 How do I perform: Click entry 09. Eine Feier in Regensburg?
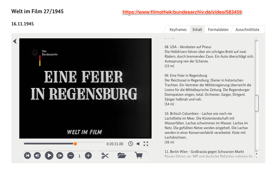(186, 75)
